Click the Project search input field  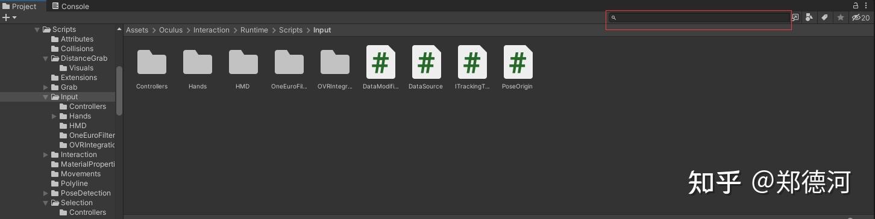[x=698, y=17]
